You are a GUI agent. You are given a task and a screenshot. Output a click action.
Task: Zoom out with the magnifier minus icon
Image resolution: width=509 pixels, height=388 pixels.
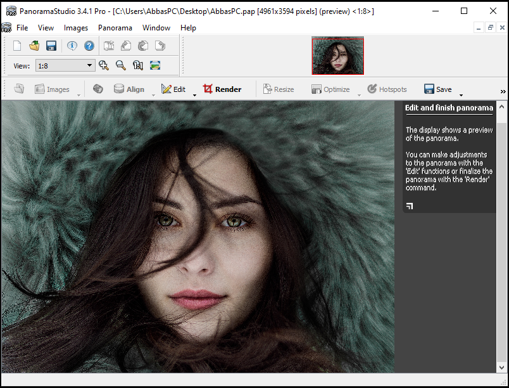[x=121, y=65]
